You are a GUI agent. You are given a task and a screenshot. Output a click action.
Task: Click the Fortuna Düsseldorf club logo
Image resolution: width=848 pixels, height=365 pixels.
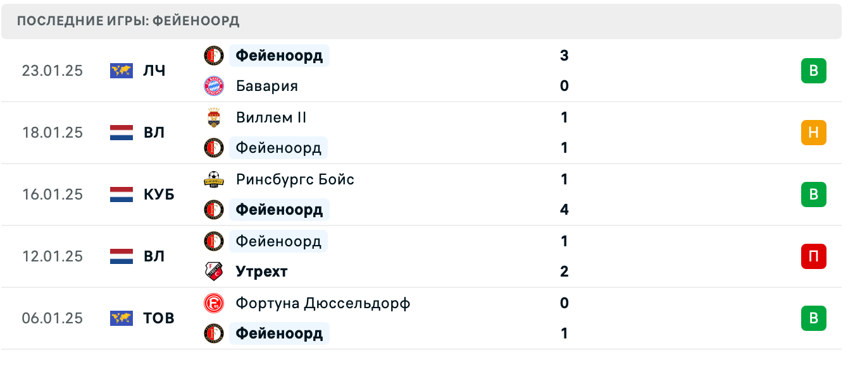click(213, 303)
